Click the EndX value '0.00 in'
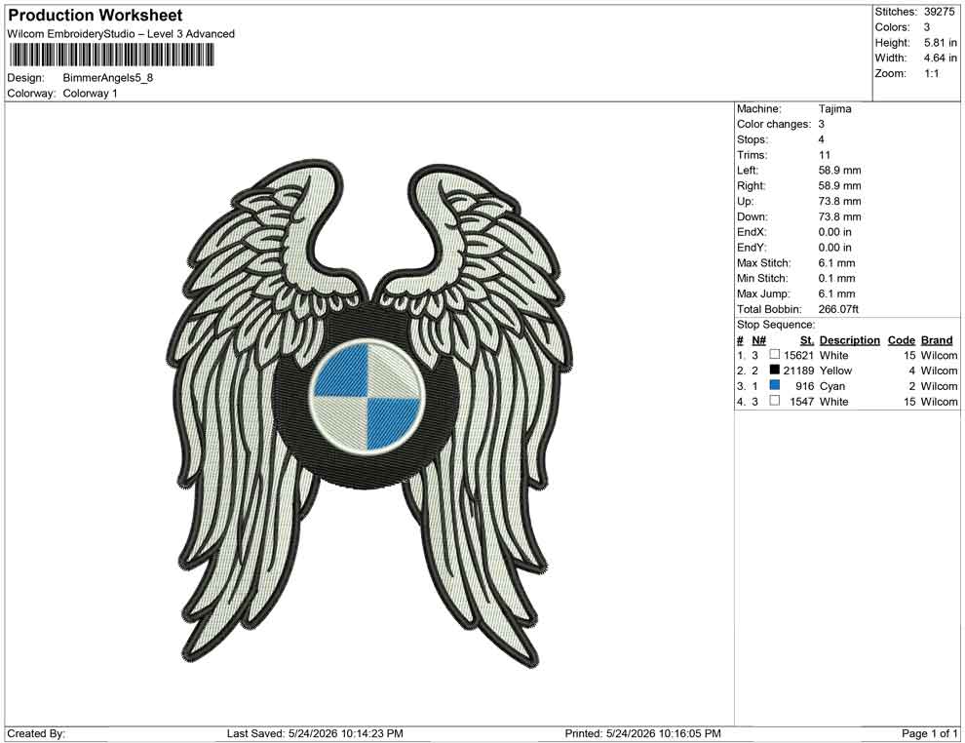 [835, 232]
